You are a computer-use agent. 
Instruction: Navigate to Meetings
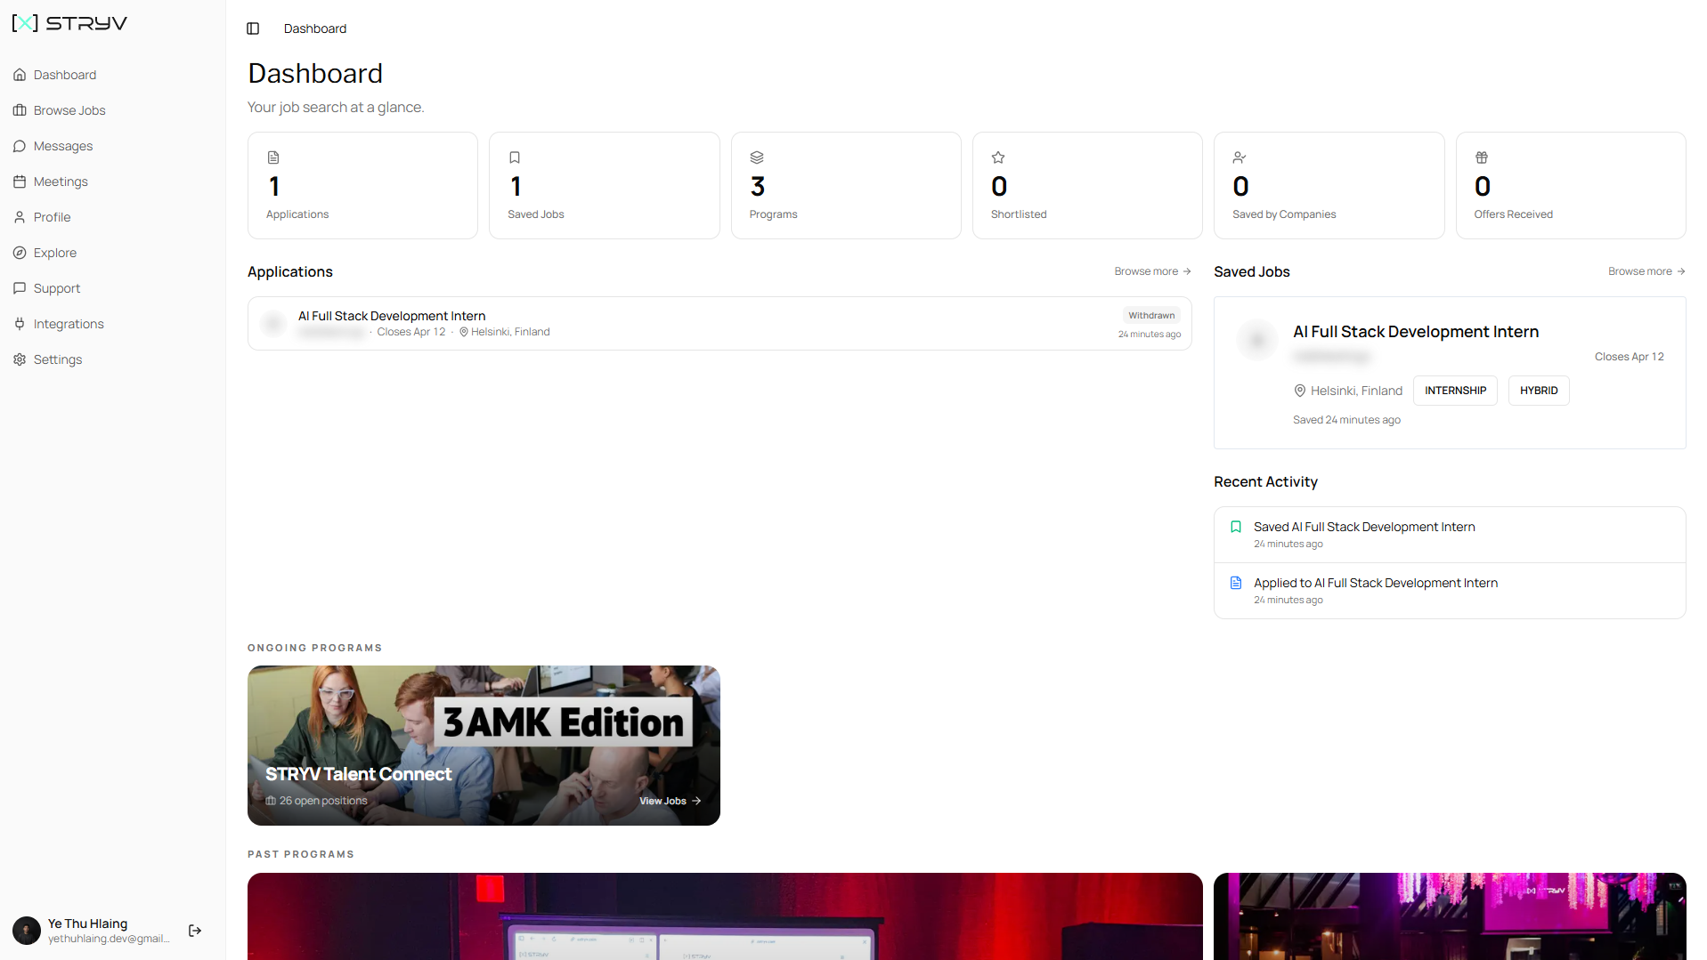61,182
